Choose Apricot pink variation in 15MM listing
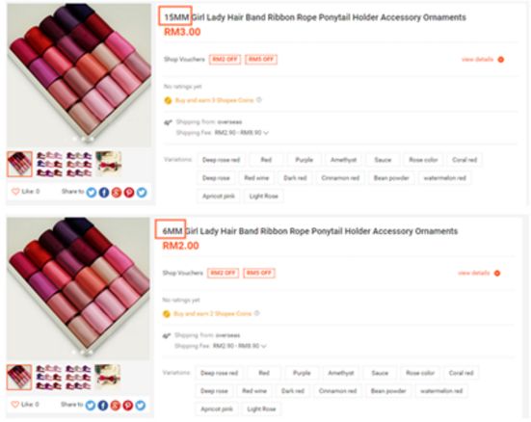This screenshot has width=531, height=422. click(x=219, y=197)
